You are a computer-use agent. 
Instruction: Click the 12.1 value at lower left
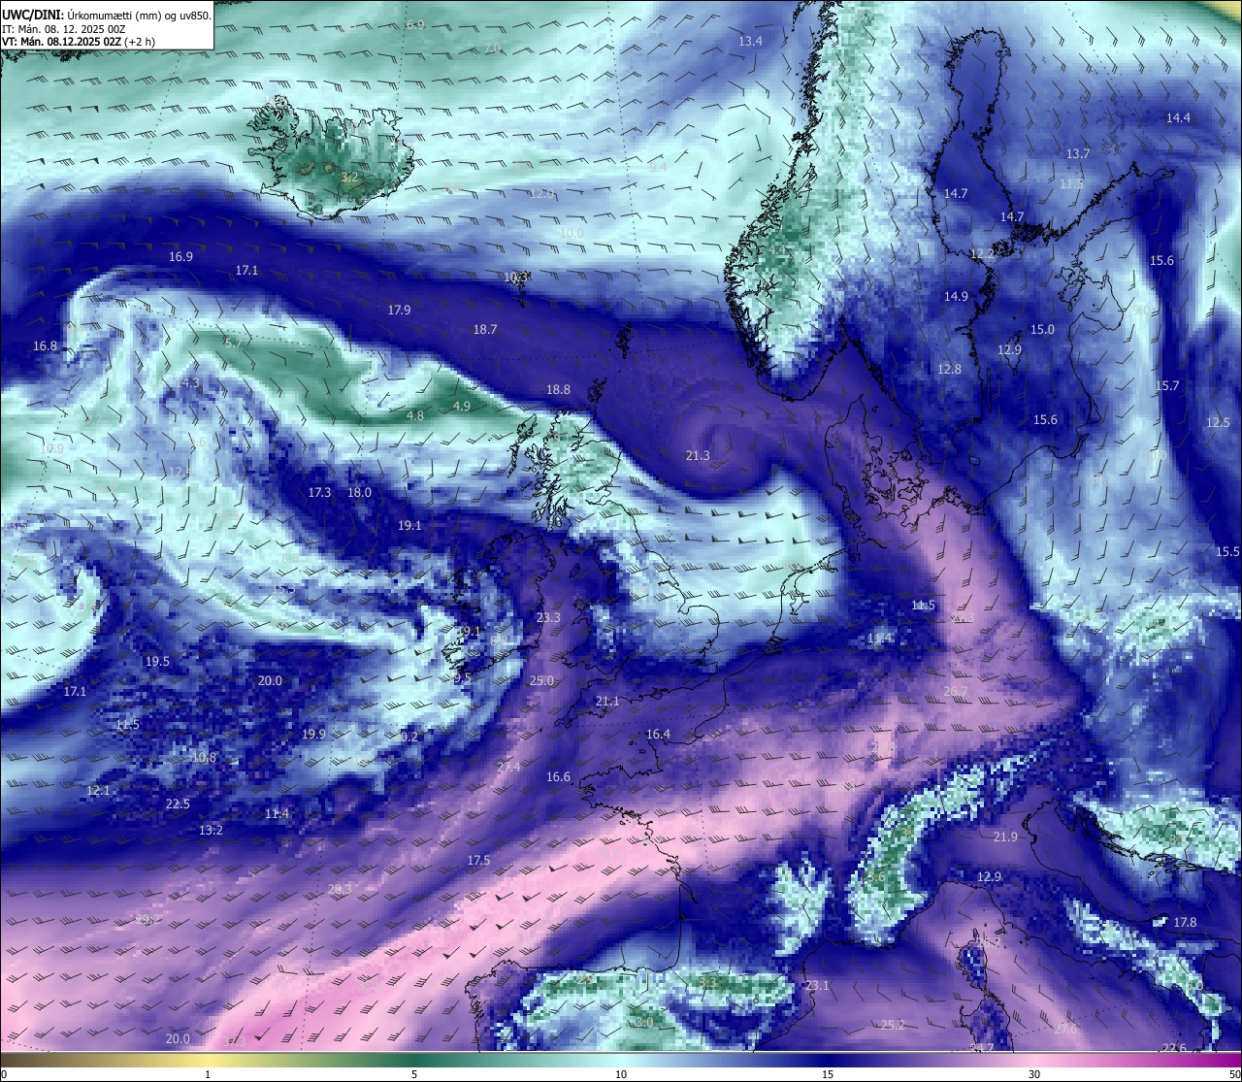[98, 790]
